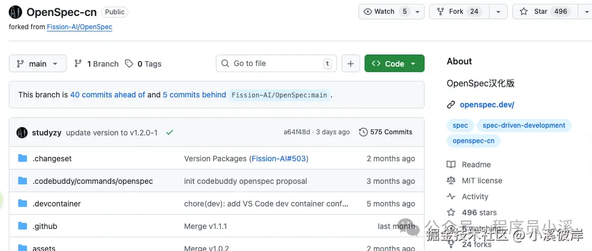Click the OpenSpec-cn repository avatar
The height and width of the screenshot is (251, 592).
(x=15, y=13)
